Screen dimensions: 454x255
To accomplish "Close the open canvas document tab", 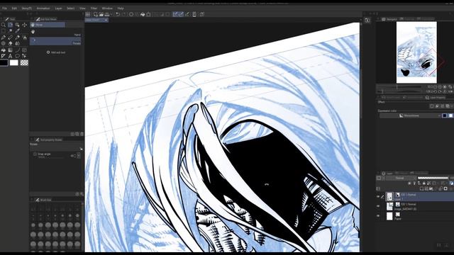I will (x=106, y=20).
